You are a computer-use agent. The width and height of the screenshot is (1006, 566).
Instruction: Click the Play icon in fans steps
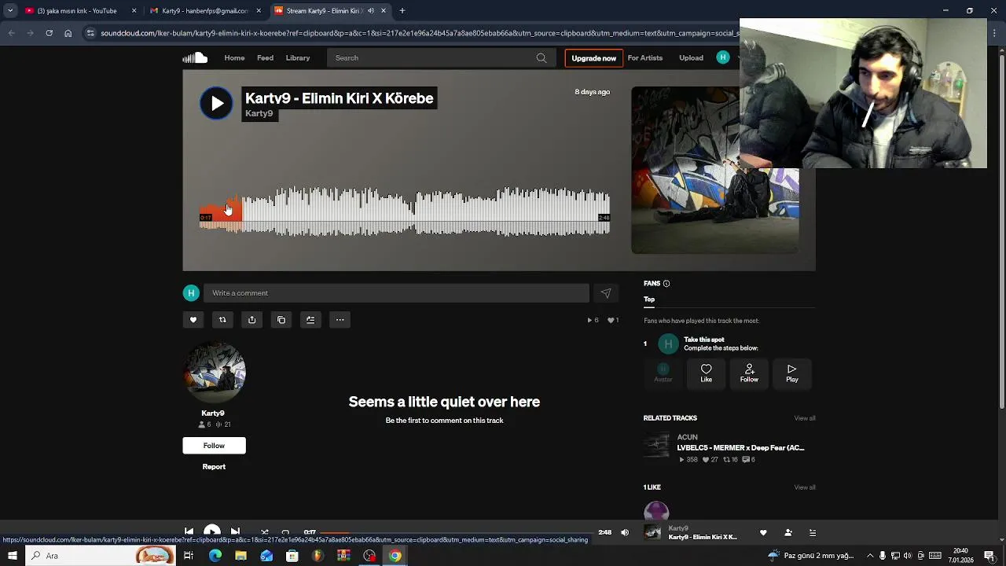tap(791, 373)
